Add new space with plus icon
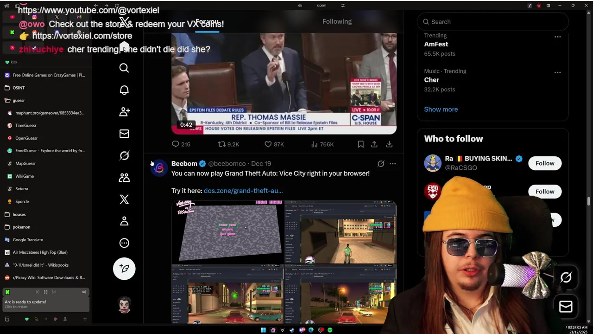Image resolution: width=593 pixels, height=334 pixels. coord(85,319)
